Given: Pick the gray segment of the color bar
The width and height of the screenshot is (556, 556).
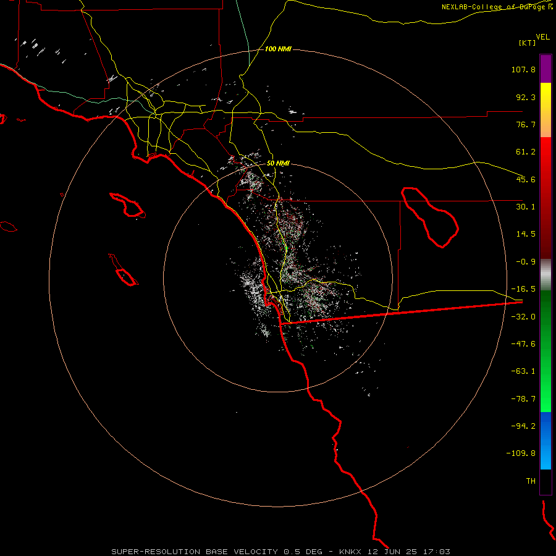Looking at the screenshot, I should point(545,275).
